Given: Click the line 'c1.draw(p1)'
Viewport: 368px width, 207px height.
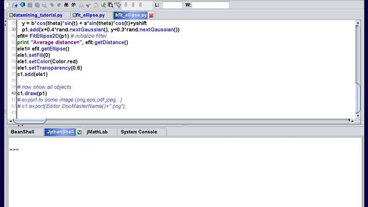Looking at the screenshot, I should pos(32,93).
